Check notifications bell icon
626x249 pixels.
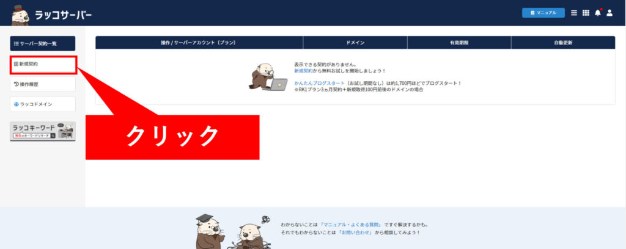tap(598, 13)
